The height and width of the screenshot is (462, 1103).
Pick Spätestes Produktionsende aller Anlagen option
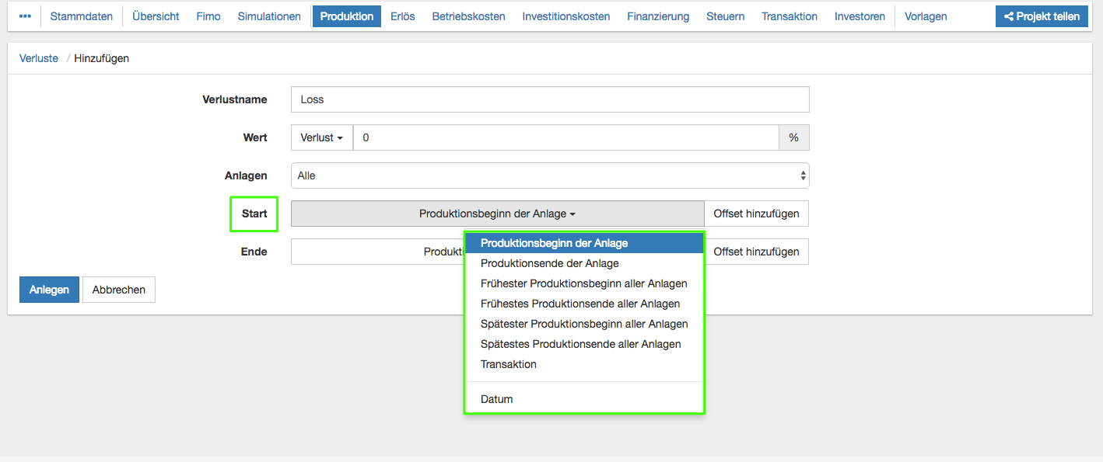click(580, 344)
